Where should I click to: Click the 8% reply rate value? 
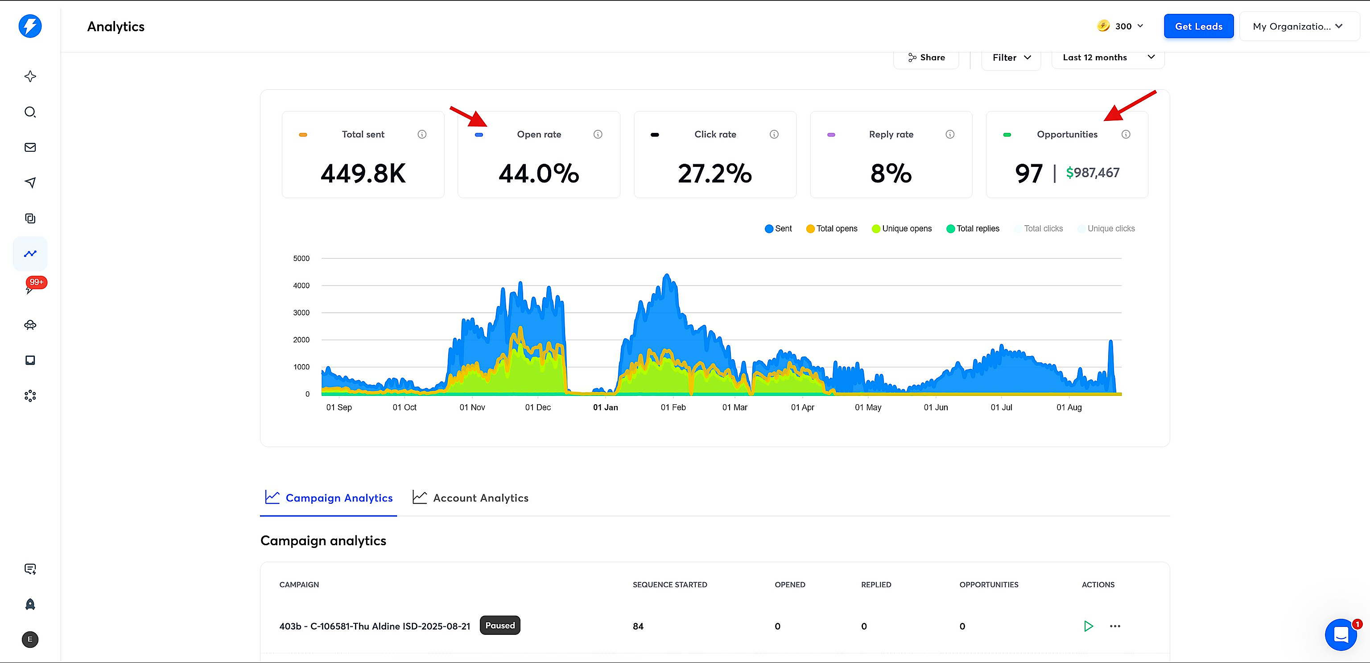tap(891, 174)
